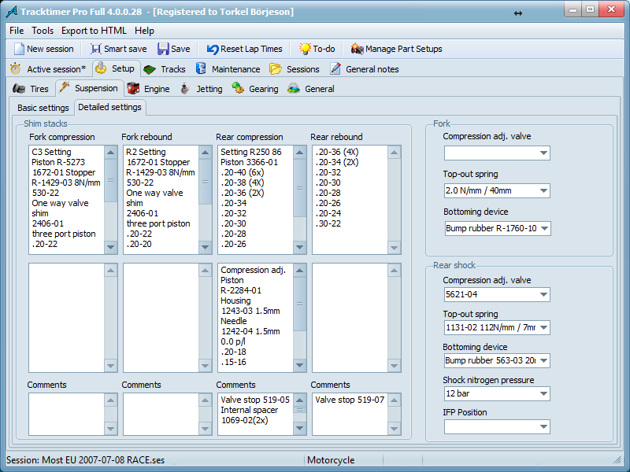Screen dimensions: 630x472
Task: Click 'C3 Setting' in Fork compression list
Action: pos(51,152)
